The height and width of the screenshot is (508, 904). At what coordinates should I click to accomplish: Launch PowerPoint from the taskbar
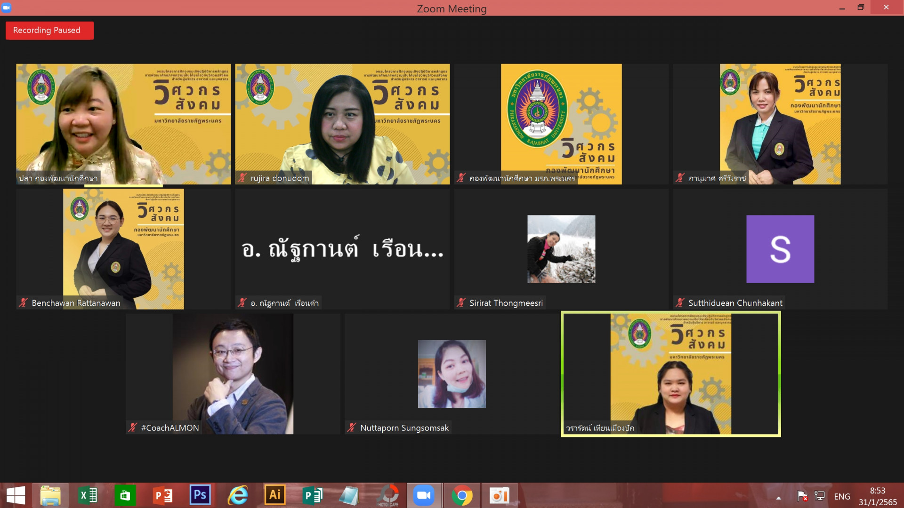click(162, 495)
